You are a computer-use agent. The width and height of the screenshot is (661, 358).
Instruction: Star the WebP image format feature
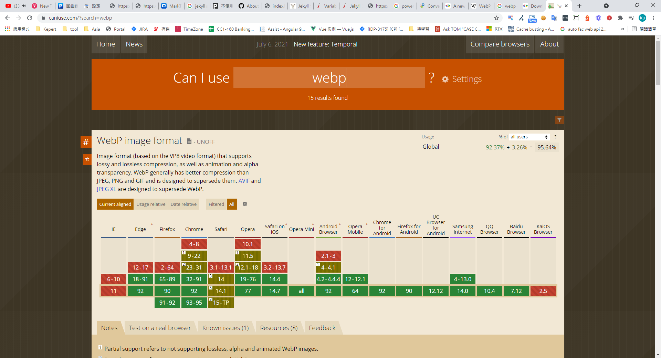(x=87, y=159)
